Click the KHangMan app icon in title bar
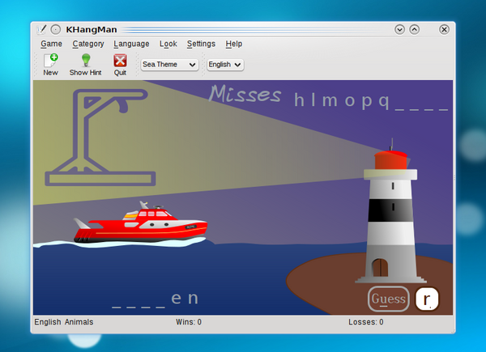486x352 pixels. [x=42, y=29]
